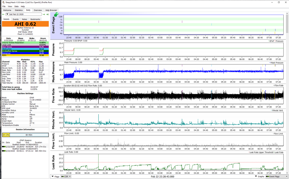Toggle session 2/23/2020 00:46:11 on/off
Screen dimensions: 289x179
4,151
